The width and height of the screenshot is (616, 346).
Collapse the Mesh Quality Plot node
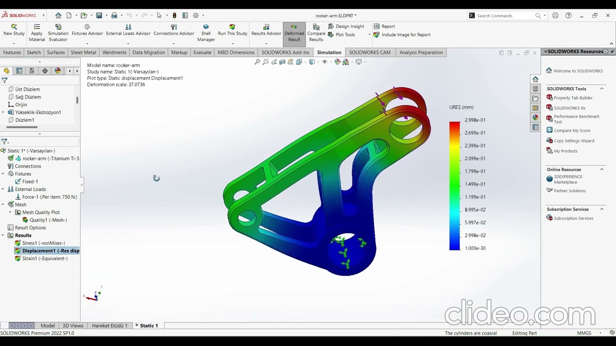tap(10, 212)
